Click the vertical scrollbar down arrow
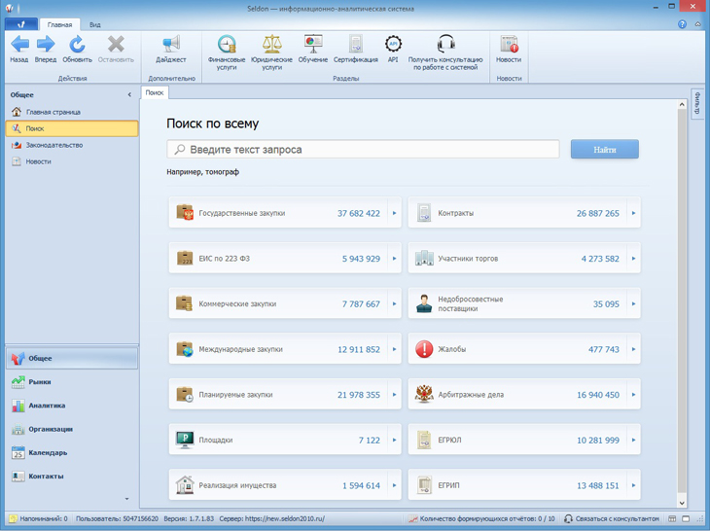 click(x=682, y=503)
